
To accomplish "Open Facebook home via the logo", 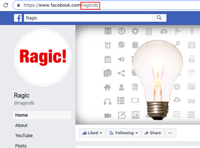I will pos(18,18).
